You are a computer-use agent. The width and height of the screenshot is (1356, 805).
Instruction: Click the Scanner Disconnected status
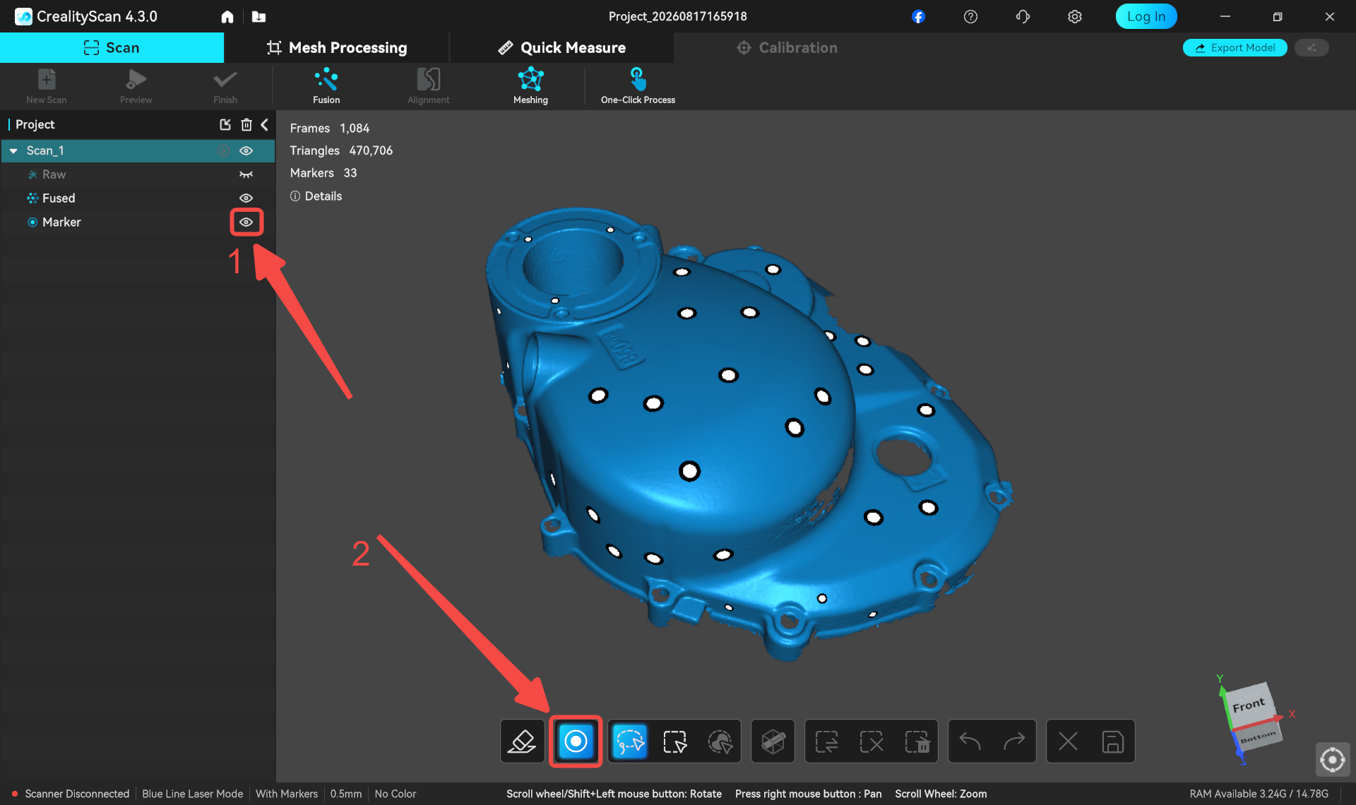pos(71,794)
